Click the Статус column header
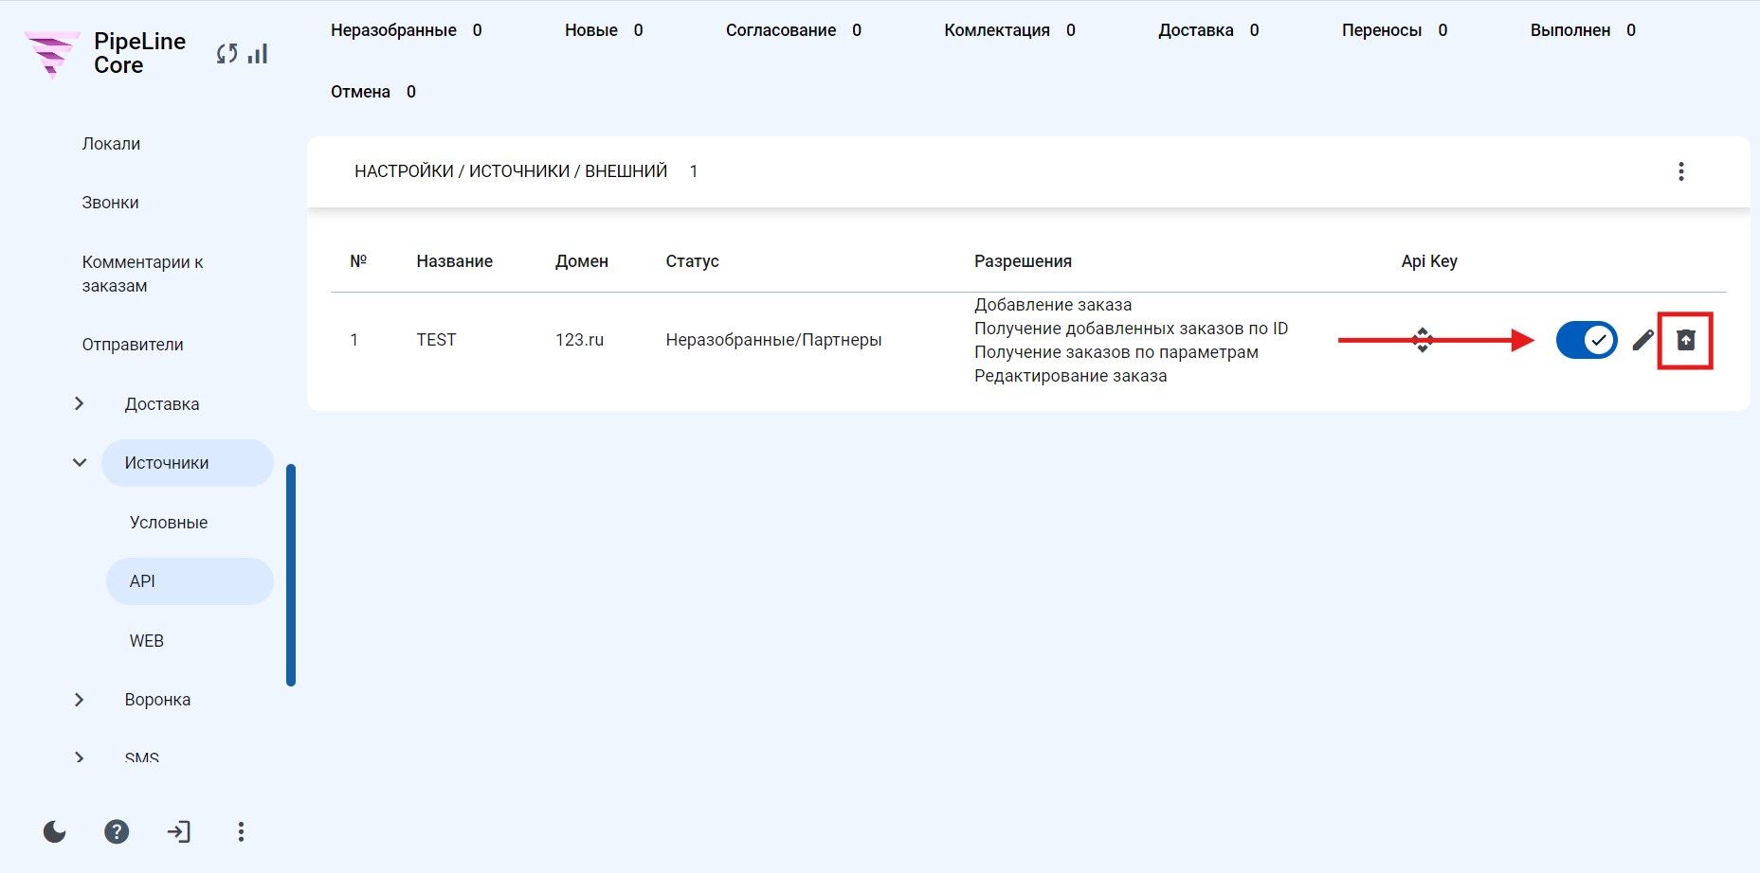The width and height of the screenshot is (1760, 873). click(692, 261)
